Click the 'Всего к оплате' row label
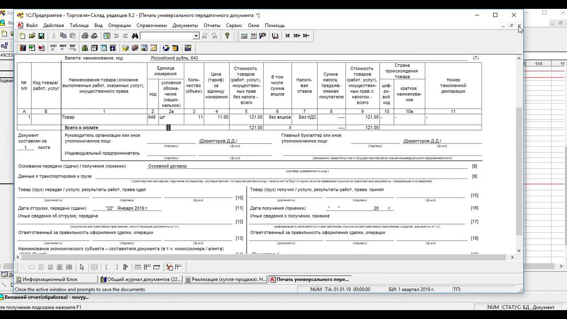Screen dimensions: 567x319 tap(82, 128)
